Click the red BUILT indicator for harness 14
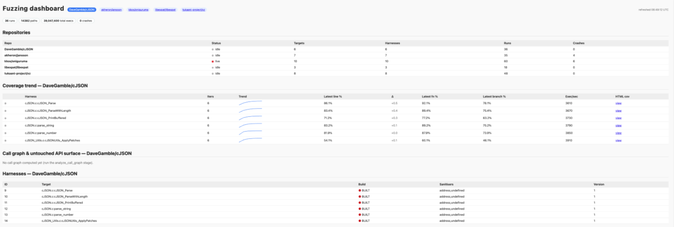Viewport: 674px width, 227px height. click(x=360, y=221)
